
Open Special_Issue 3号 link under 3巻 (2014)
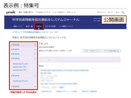(20, 67)
